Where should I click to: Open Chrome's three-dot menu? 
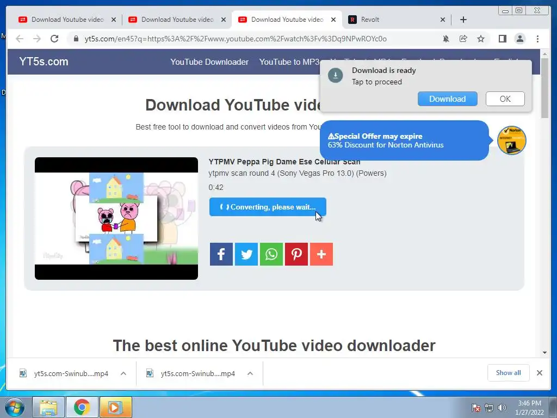pyautogui.click(x=537, y=39)
